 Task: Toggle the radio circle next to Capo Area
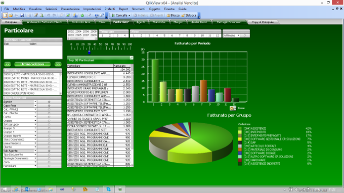[49, 106]
